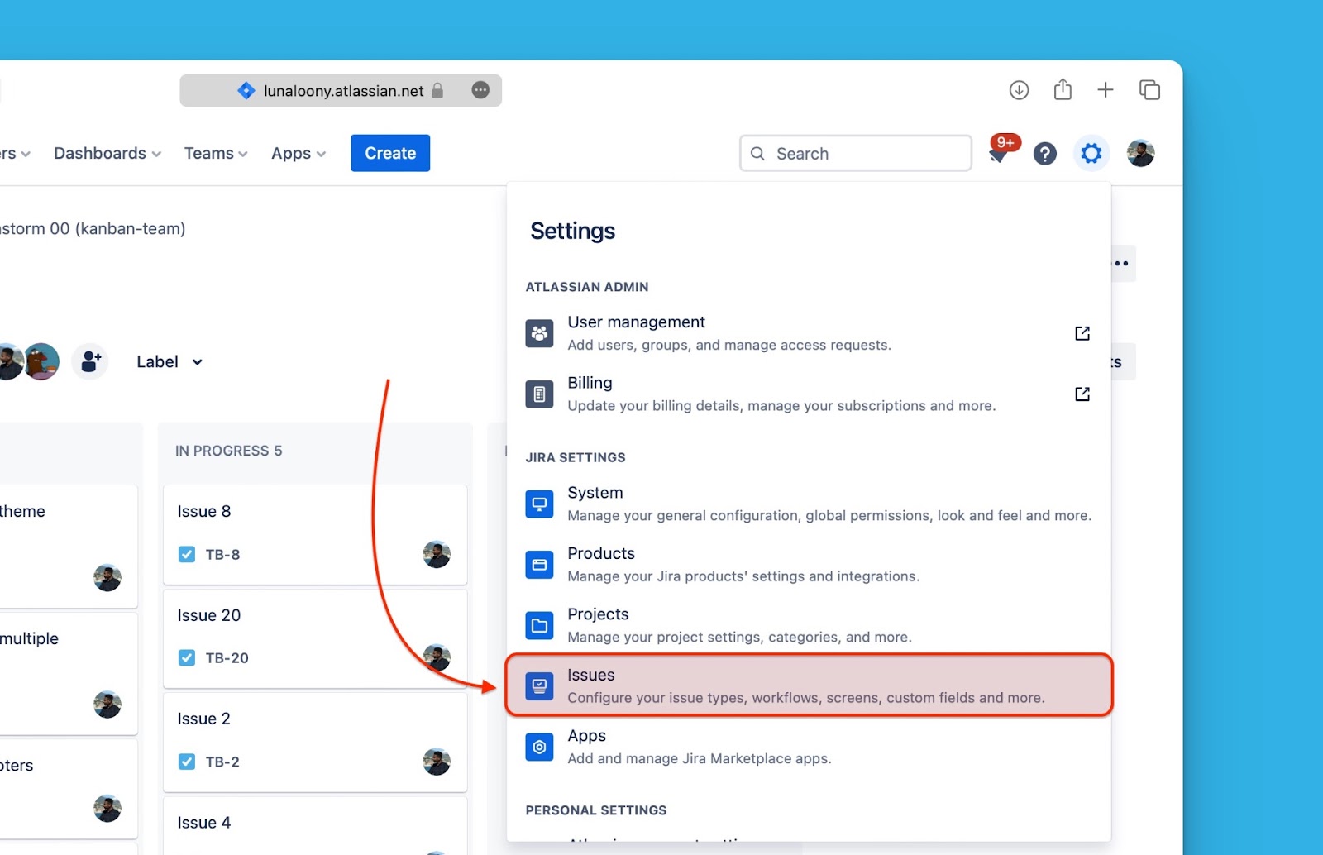Toggle the TB-2 done checkbox
Screen dimensions: 1323x855
pyautogui.click(x=187, y=762)
